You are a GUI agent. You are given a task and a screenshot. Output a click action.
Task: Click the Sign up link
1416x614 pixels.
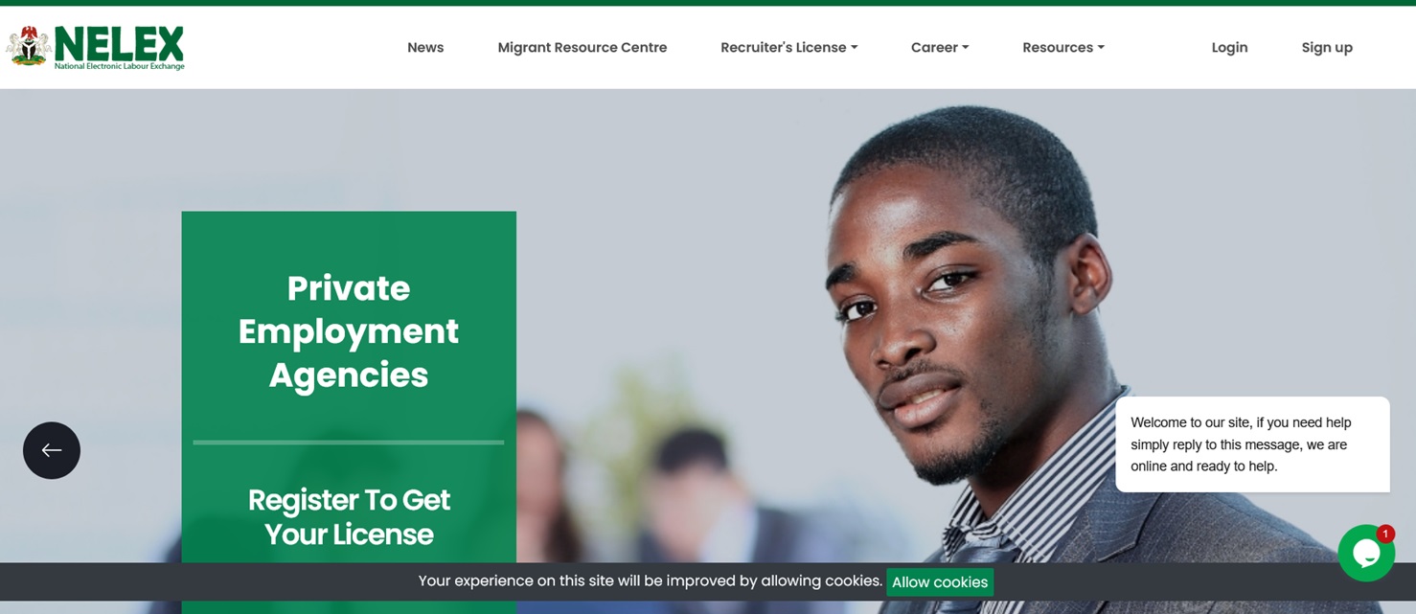tap(1327, 47)
